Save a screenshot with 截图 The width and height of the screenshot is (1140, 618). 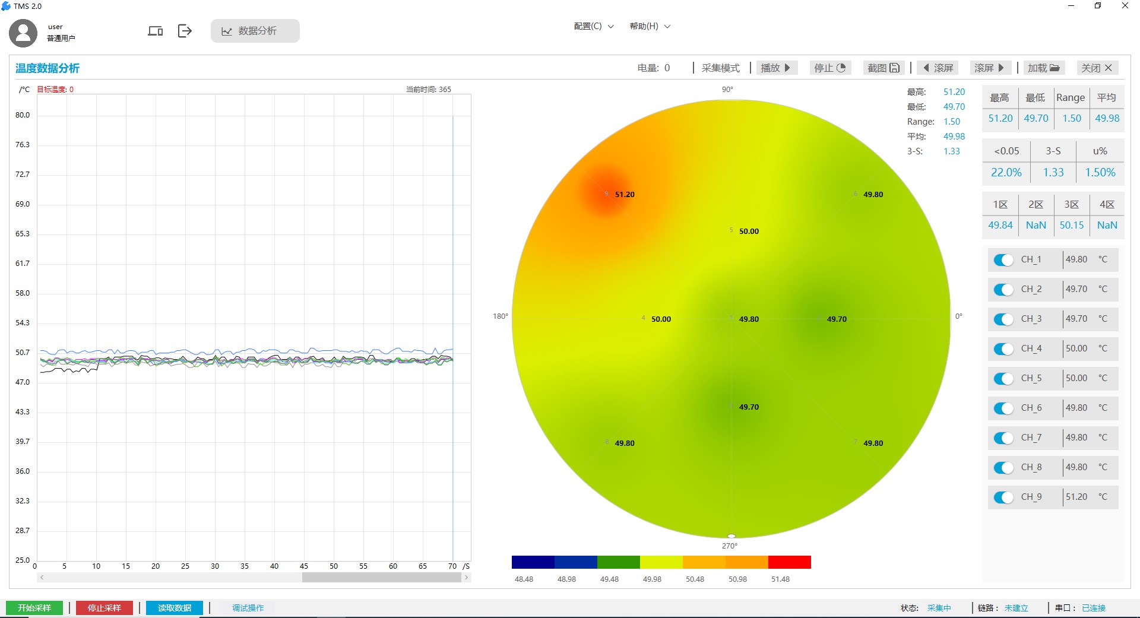click(x=883, y=68)
